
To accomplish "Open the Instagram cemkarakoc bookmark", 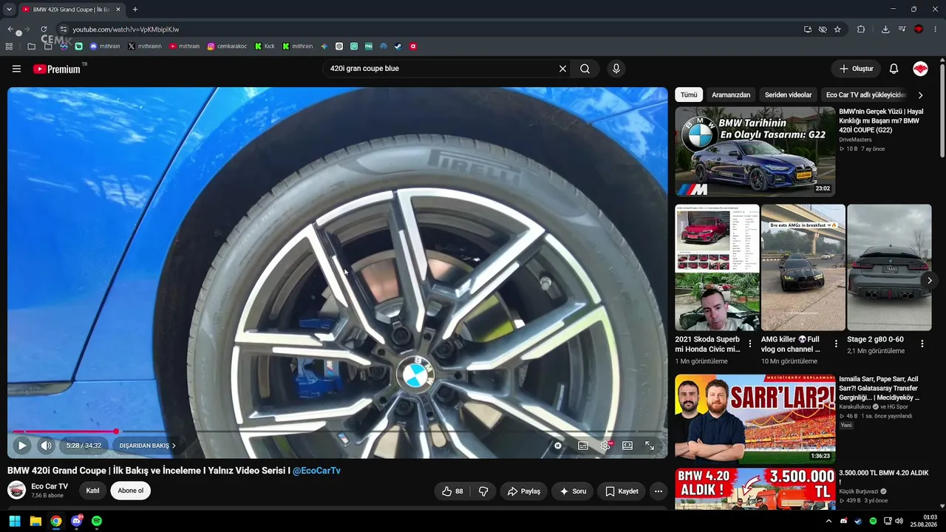I will [x=227, y=47].
